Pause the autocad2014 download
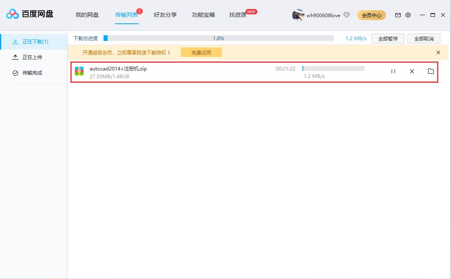Viewport: 451px width, 279px height. pyautogui.click(x=393, y=71)
